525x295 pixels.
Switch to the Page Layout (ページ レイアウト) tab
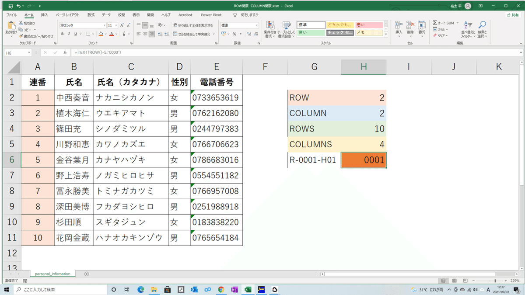click(x=67, y=15)
